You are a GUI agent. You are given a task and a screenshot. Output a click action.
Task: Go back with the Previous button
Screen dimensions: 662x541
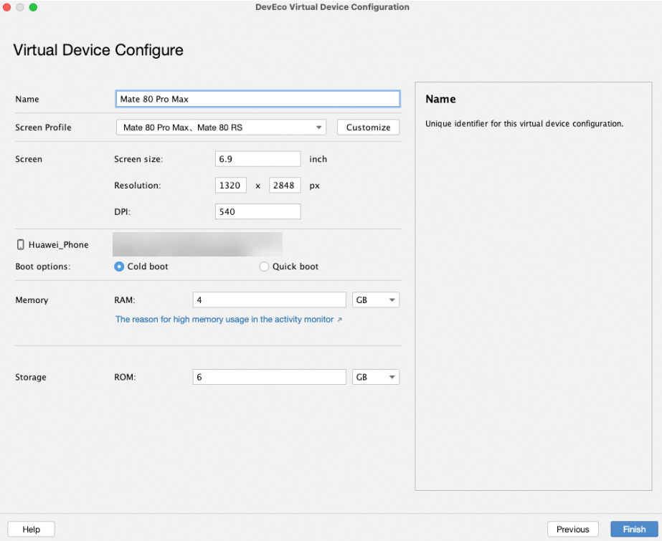point(572,530)
